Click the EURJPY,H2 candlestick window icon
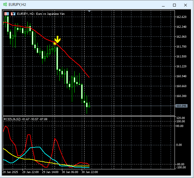 coord(5,5)
